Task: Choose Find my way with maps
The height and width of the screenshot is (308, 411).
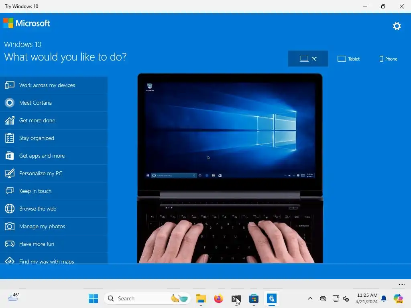Action: pos(54,258)
